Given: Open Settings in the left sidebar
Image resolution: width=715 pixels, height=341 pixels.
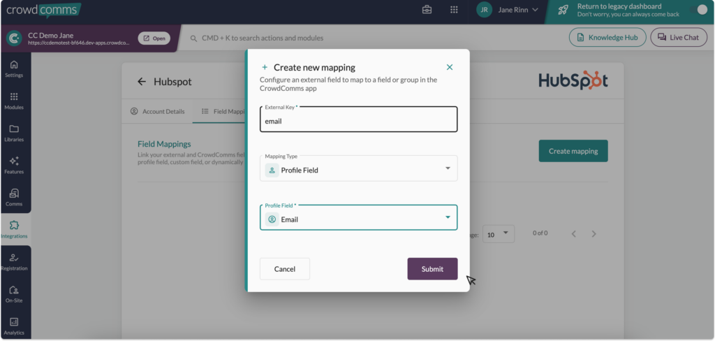Looking at the screenshot, I should (14, 68).
